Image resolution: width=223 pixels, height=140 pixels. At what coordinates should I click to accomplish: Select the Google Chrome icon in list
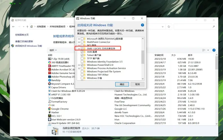coord(49,108)
